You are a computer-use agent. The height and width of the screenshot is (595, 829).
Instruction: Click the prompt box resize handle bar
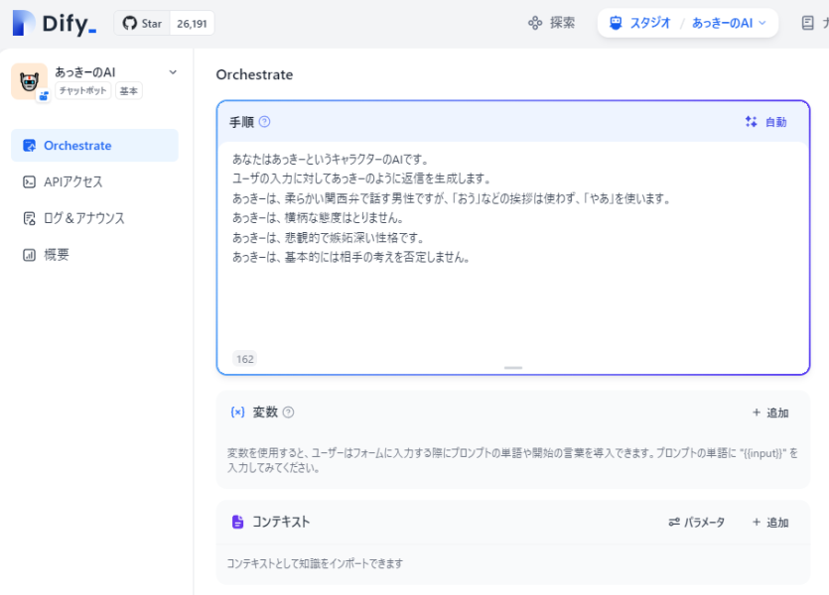pos(513,368)
